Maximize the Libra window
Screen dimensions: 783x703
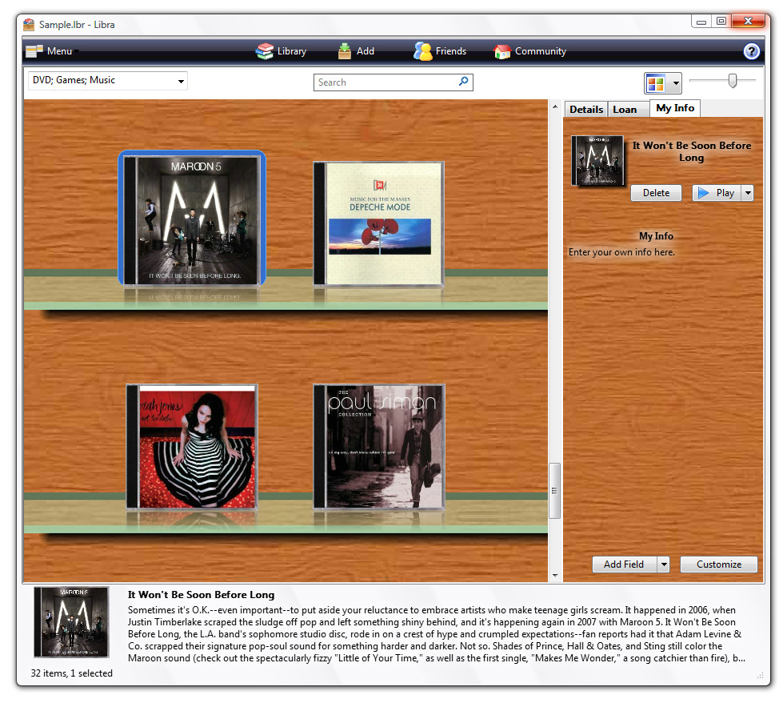coord(721,21)
